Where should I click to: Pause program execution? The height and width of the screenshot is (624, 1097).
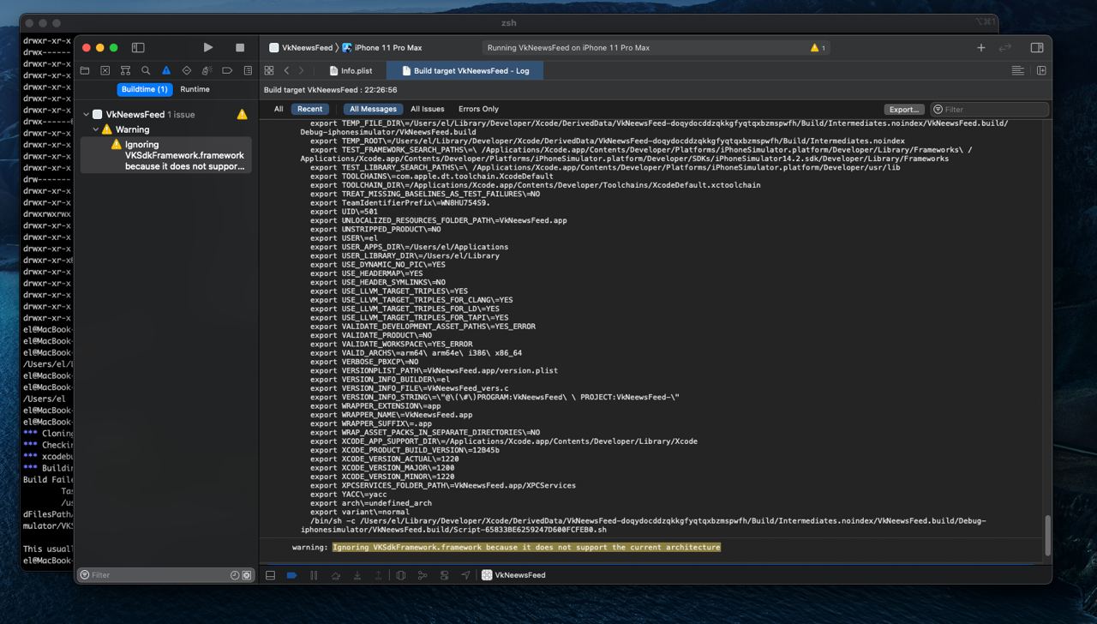click(x=314, y=575)
